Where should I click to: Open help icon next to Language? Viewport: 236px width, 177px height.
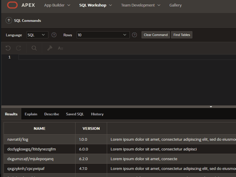(x=54, y=35)
